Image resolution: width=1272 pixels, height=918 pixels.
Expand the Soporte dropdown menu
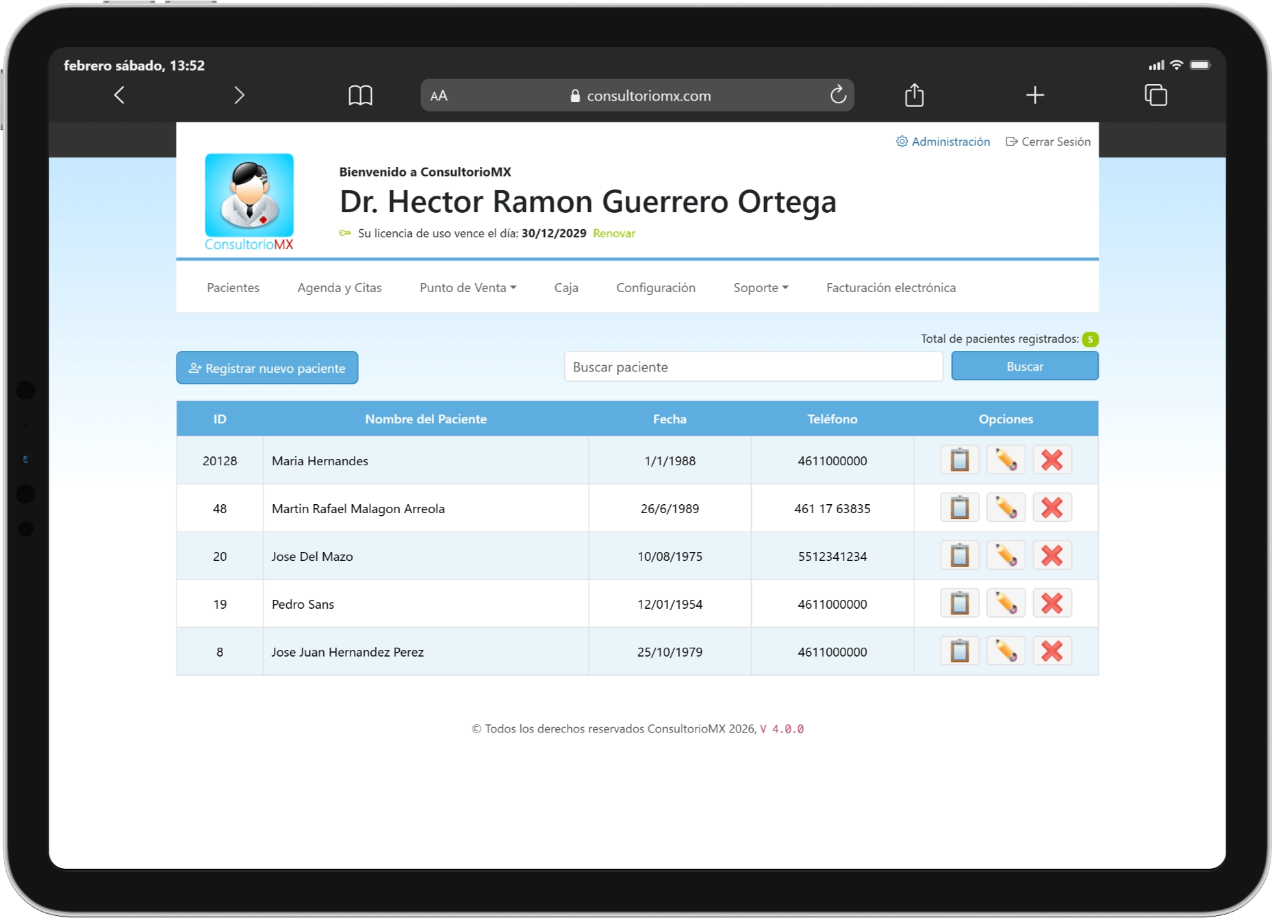(759, 287)
